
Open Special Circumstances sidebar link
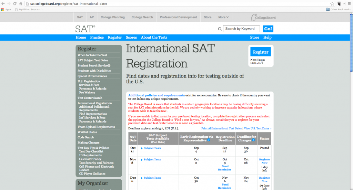coord(92,76)
